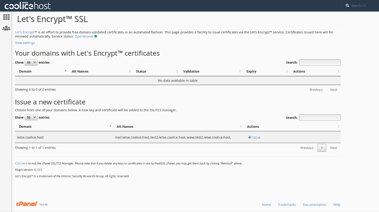This screenshot has height=212, width=379.
Task: Sort the new certificate table's Alt Names arrow
Action: point(241,127)
